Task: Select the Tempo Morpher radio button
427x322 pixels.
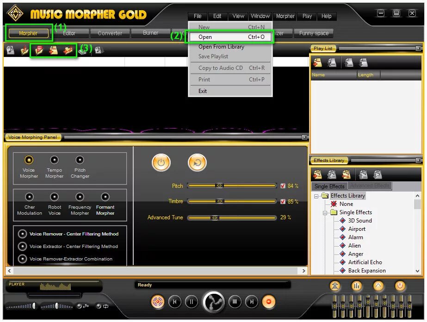Action: coord(54,160)
